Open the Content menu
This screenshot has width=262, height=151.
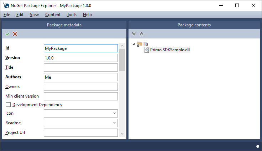pos(53,15)
